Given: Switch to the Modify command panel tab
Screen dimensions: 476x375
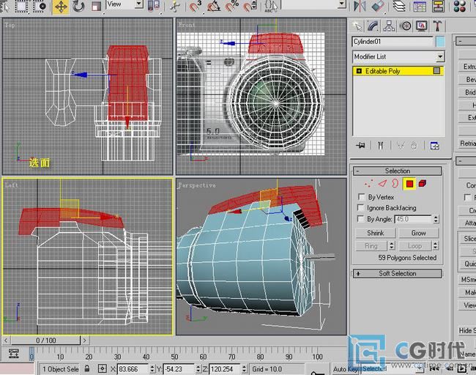Looking at the screenshot, I should pos(373,26).
